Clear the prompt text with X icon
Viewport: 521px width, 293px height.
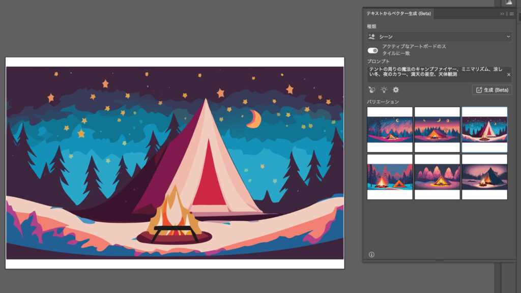[x=508, y=74]
